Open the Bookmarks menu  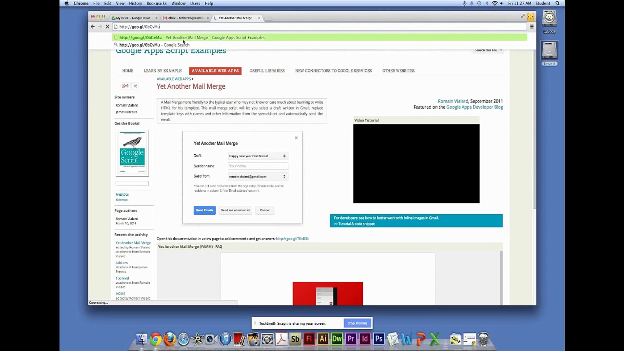pos(157,3)
